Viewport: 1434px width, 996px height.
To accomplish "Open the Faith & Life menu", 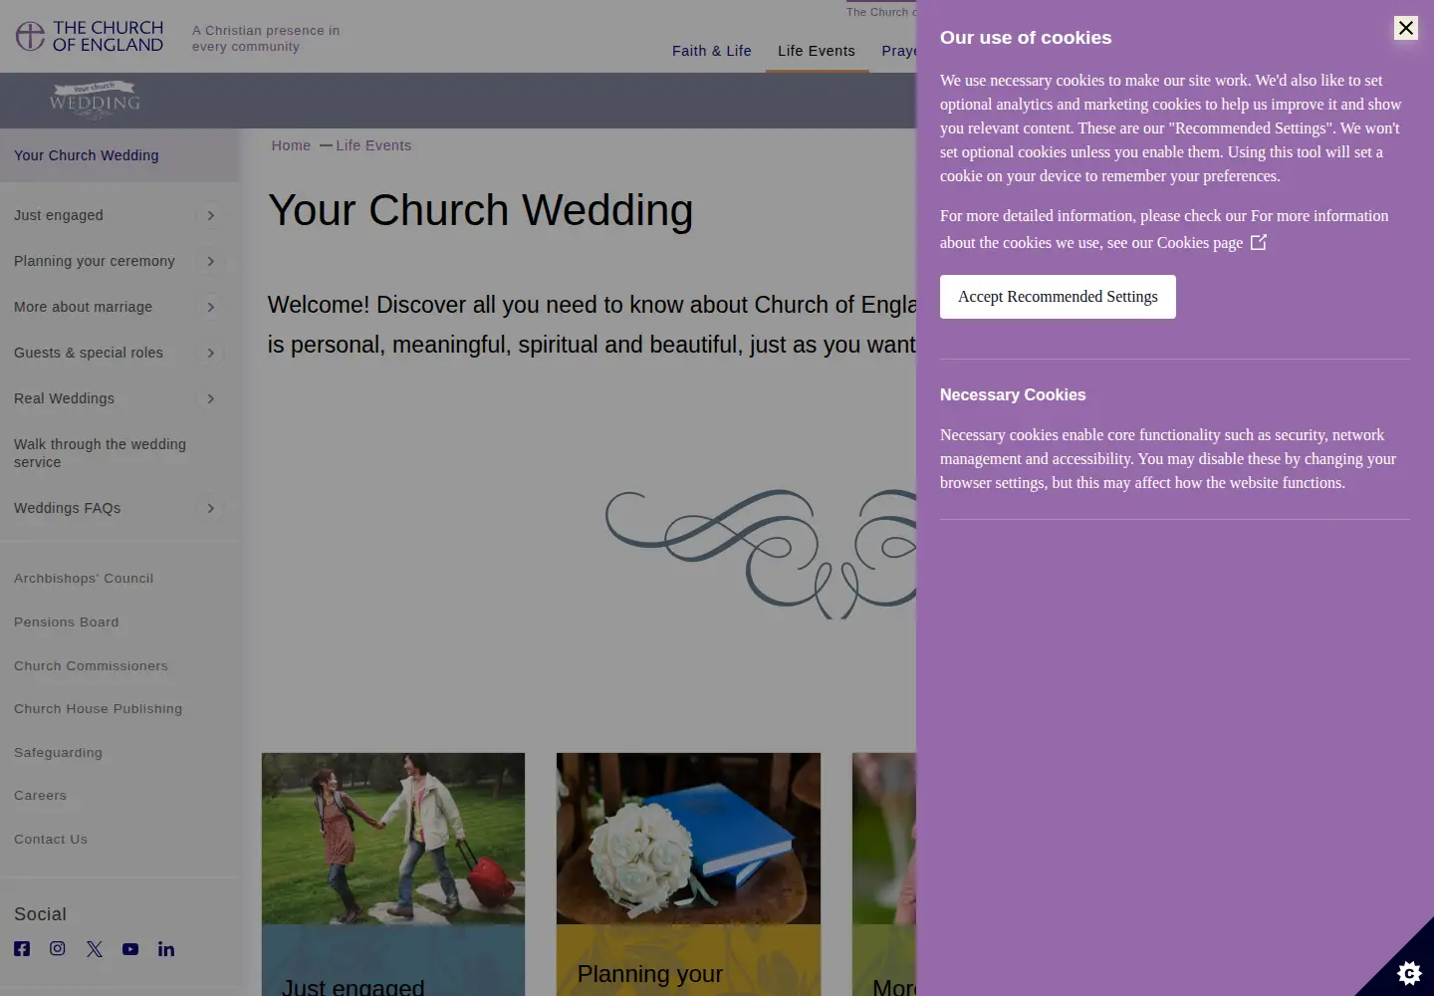I will pos(712,51).
